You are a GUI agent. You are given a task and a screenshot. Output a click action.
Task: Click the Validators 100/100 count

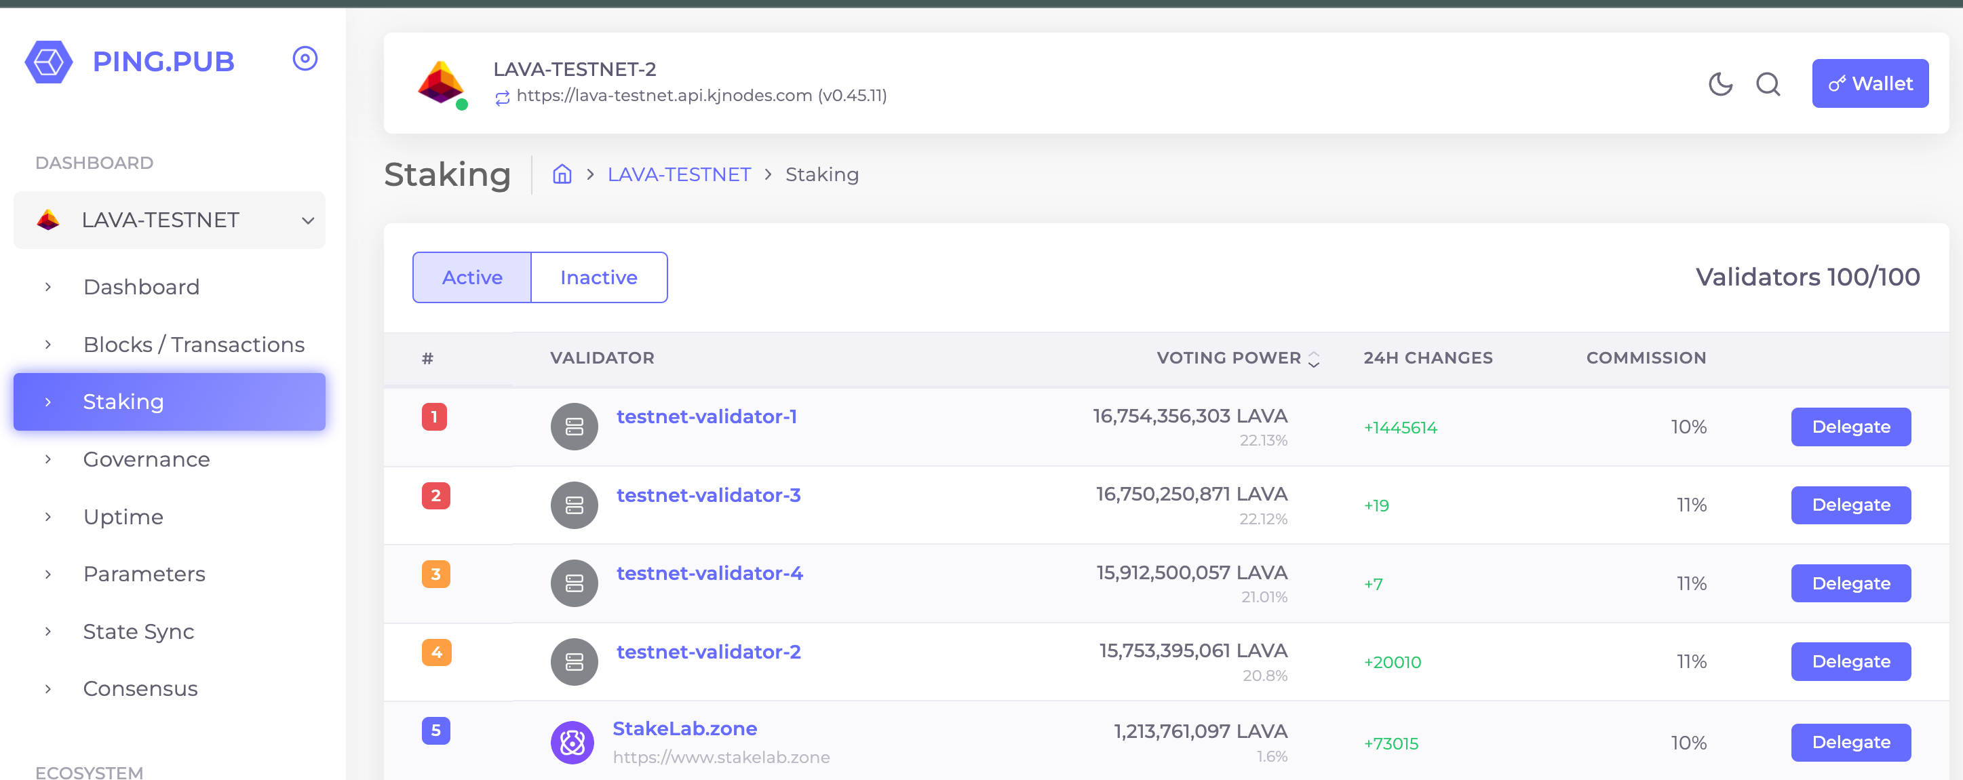point(1807,277)
